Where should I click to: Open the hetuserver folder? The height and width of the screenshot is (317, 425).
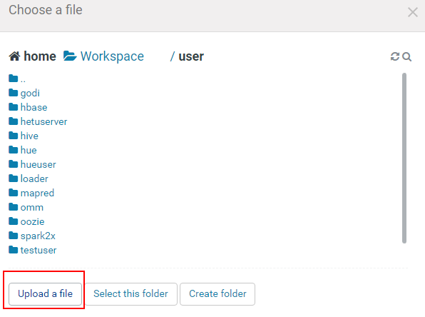click(44, 121)
